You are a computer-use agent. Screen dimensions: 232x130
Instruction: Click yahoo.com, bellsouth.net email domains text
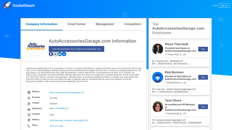point(170,61)
